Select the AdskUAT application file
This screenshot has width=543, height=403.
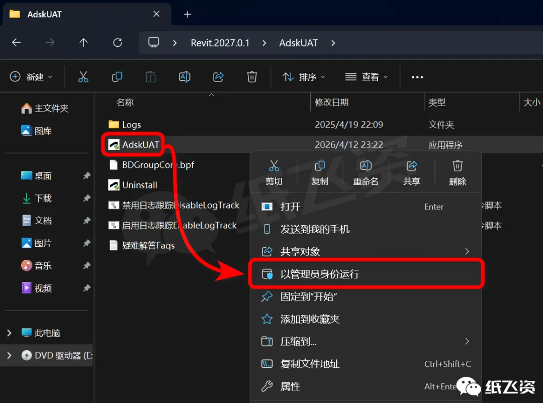133,145
